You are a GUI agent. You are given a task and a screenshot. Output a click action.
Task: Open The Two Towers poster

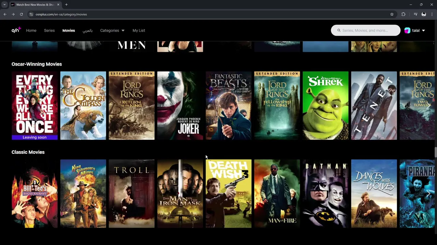pos(417,105)
